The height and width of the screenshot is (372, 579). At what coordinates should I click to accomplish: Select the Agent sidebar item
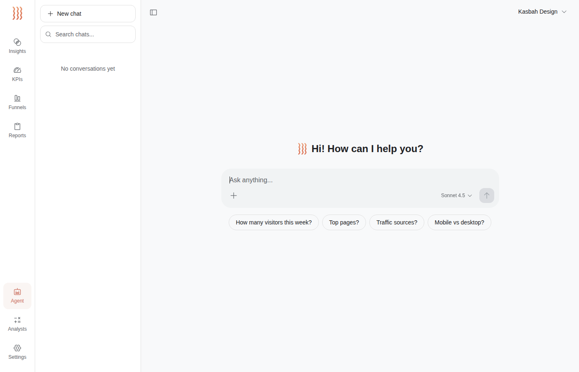17,296
